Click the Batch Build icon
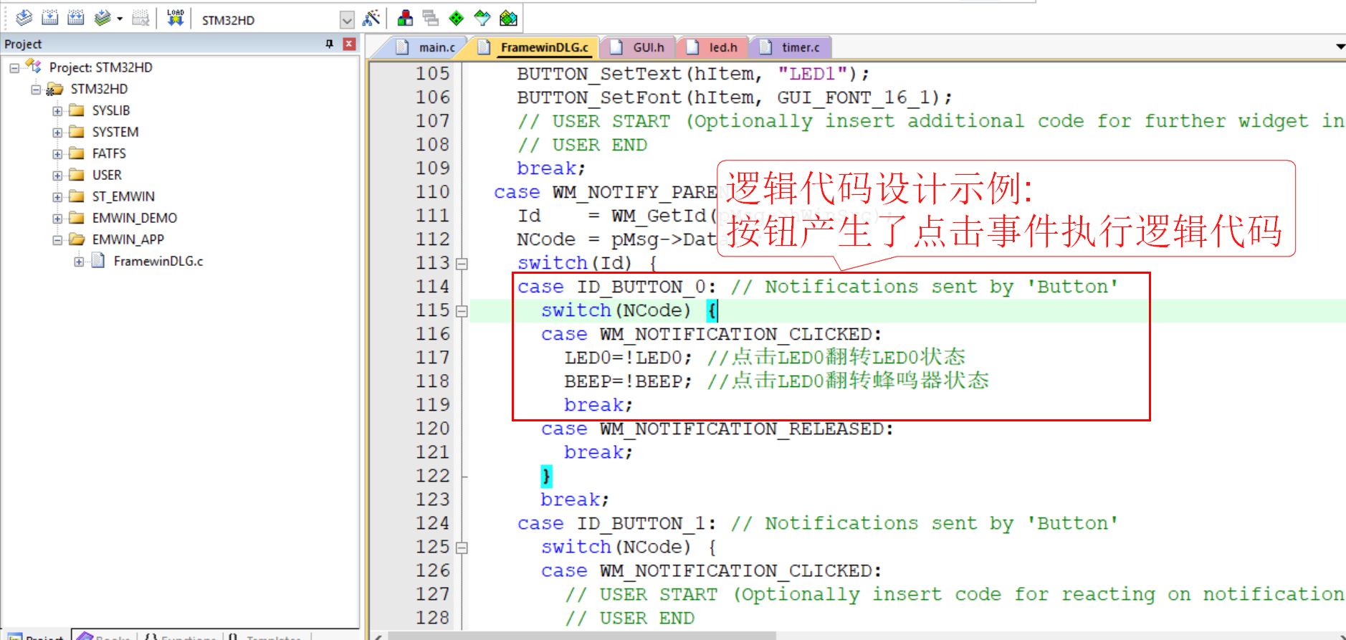 (102, 18)
